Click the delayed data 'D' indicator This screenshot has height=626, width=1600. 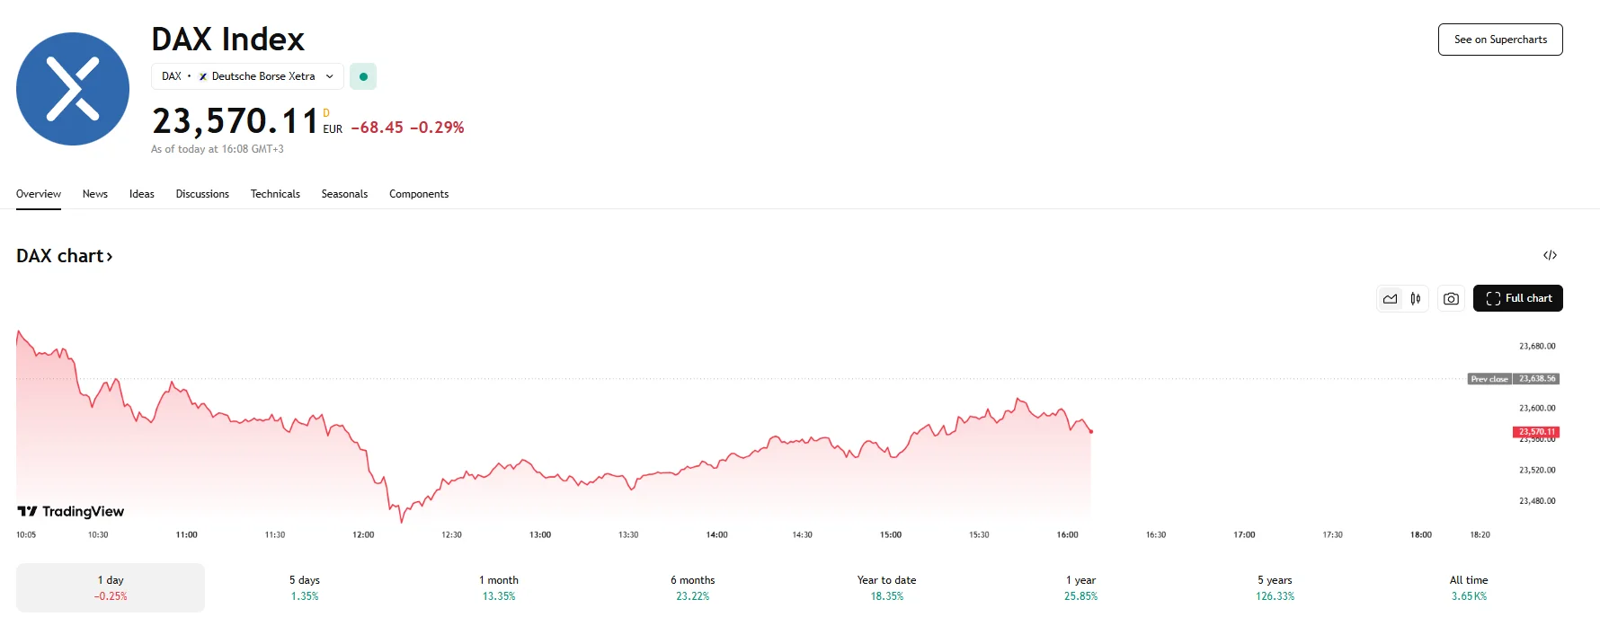click(x=326, y=113)
